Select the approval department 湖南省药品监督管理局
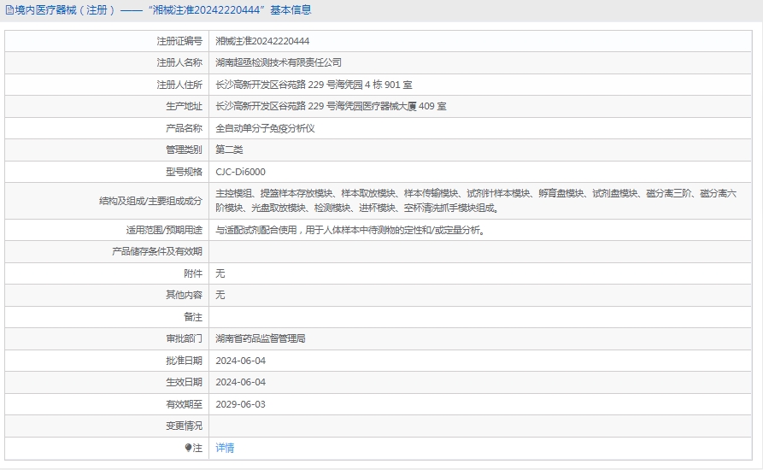Viewport: 763px width, 470px height. (261, 338)
